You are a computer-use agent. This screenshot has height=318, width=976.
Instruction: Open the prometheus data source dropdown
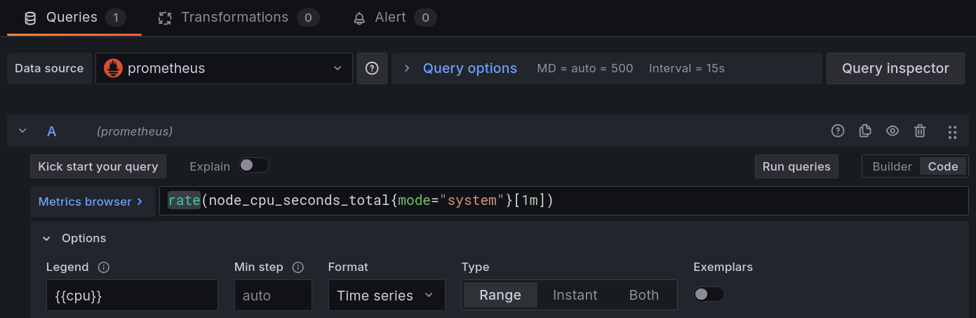click(x=224, y=69)
